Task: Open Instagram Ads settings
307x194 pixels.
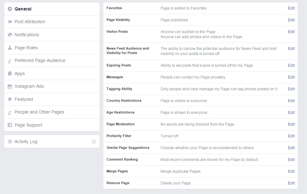Action: pyautogui.click(x=52, y=86)
